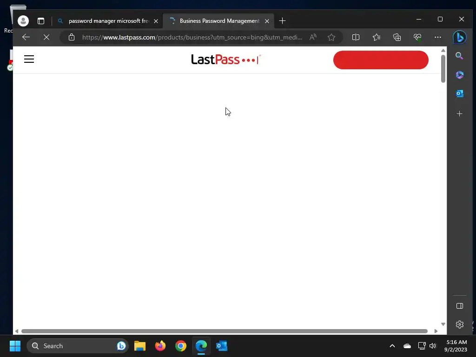Open the clock showing 5:16 AM

[x=456, y=346]
